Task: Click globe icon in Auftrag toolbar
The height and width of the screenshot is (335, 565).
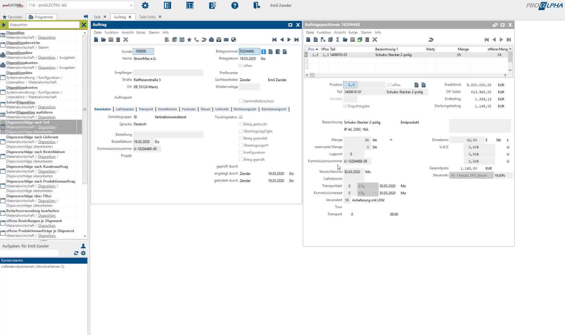Action: point(234,40)
